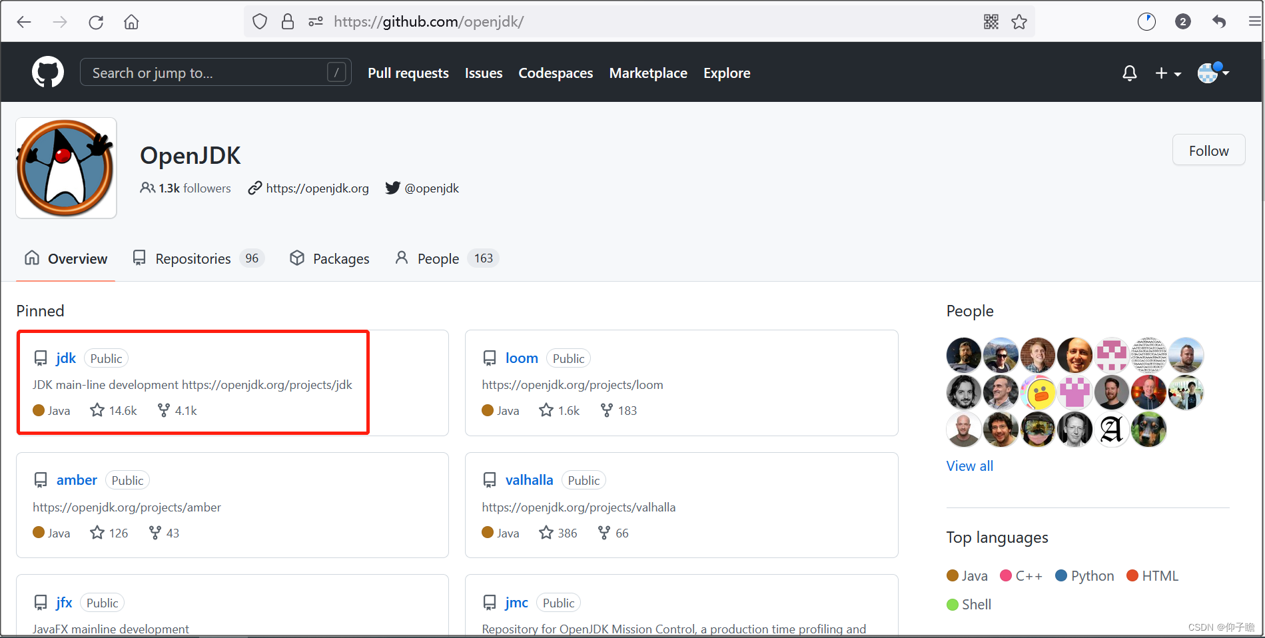The image size is (1265, 638).
Task: Filter by Java in Top languages
Action: coord(967,576)
